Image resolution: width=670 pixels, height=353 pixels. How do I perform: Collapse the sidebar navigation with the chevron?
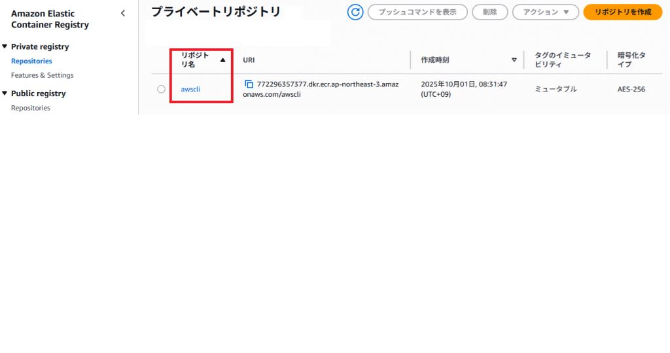coord(123,13)
